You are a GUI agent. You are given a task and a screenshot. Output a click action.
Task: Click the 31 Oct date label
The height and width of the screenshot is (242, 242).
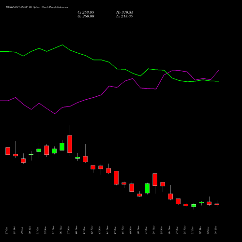tap(37, 230)
